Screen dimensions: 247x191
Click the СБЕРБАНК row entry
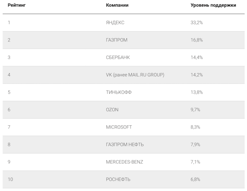tap(118, 57)
